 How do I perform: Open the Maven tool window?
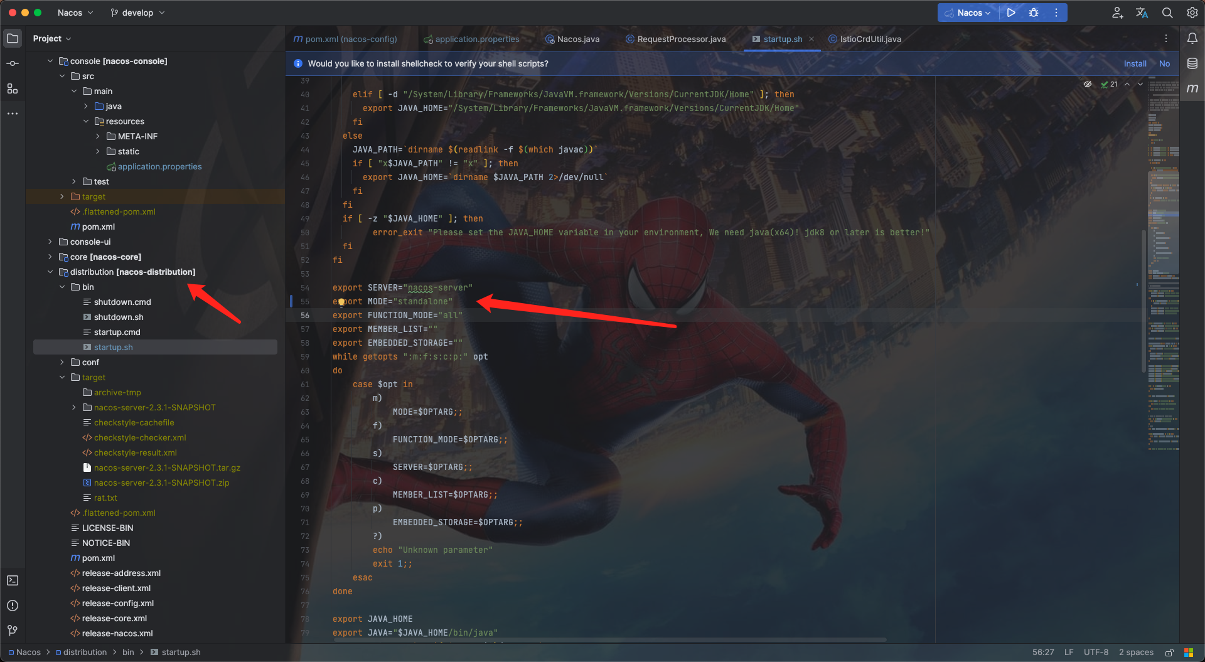(1192, 88)
